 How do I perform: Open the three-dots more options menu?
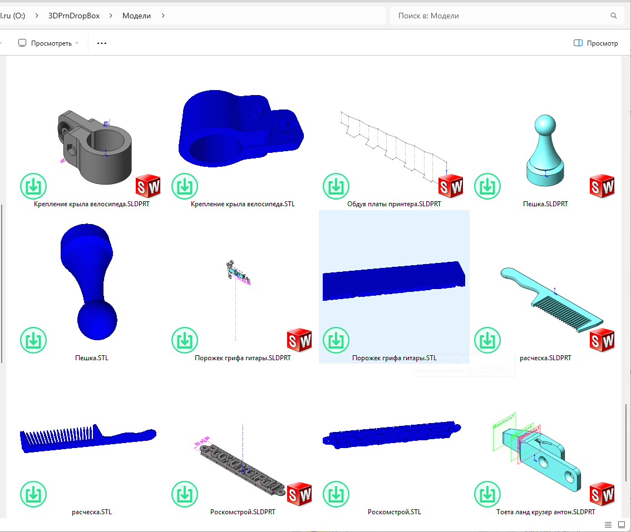click(x=101, y=43)
